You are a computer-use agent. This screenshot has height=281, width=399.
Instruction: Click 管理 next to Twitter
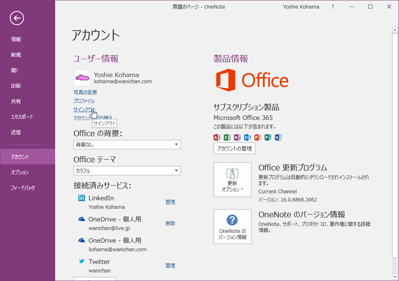point(170,266)
